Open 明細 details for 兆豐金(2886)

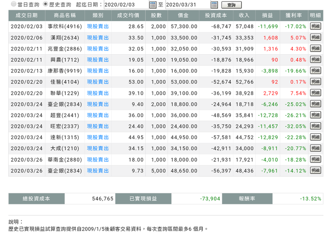[x=315, y=48]
